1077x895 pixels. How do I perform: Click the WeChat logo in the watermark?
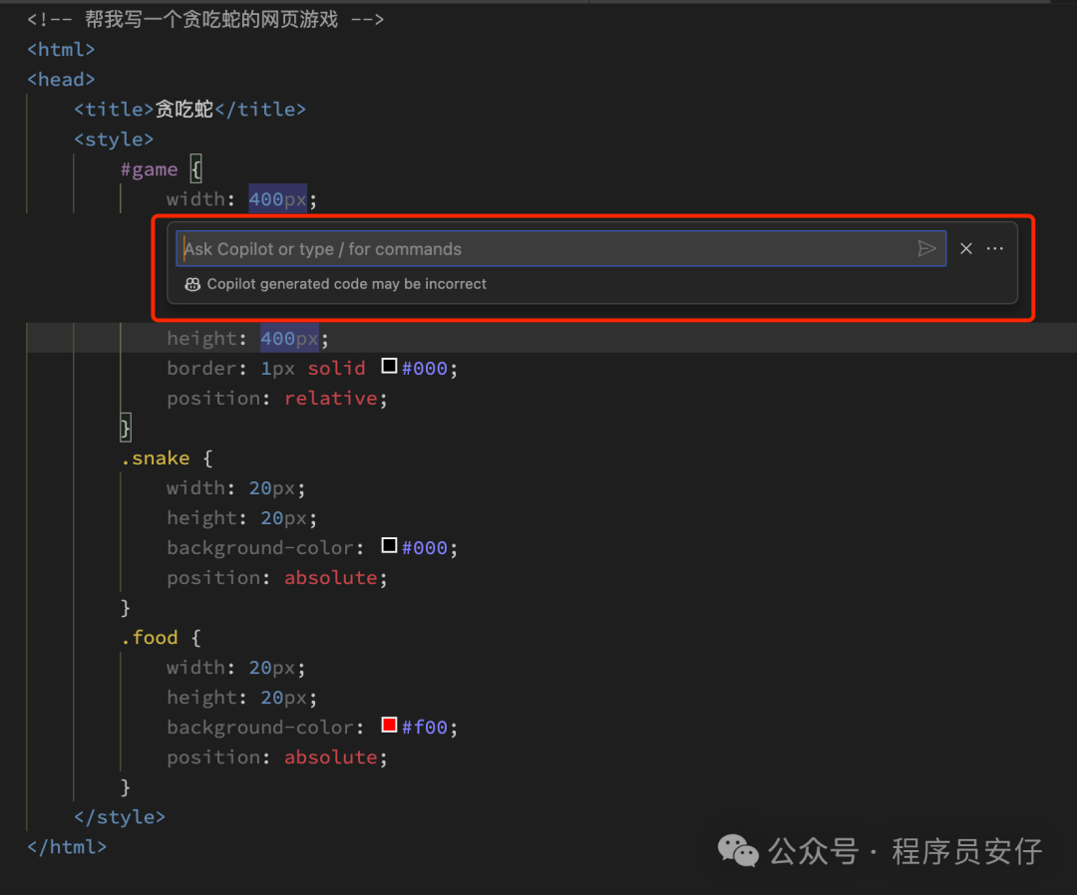coord(738,851)
